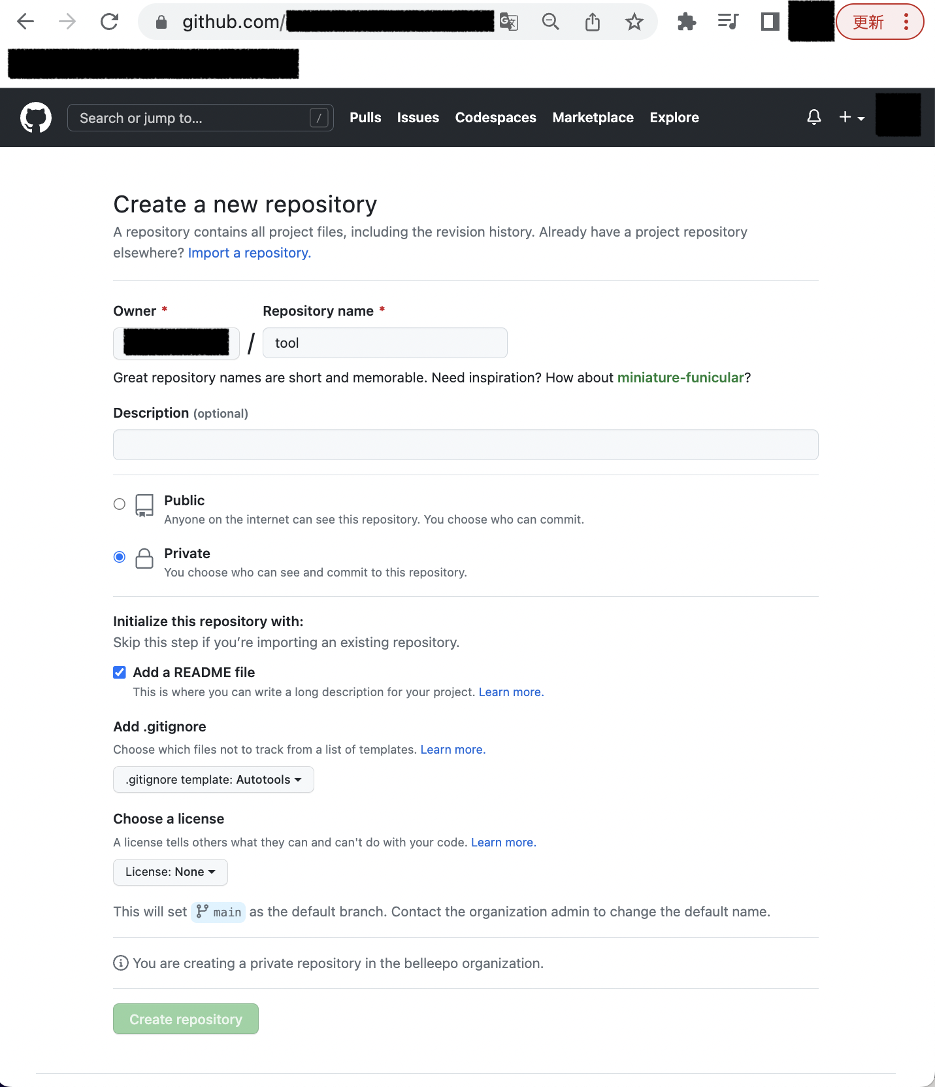Select the Public visibility radio button

pyautogui.click(x=120, y=504)
